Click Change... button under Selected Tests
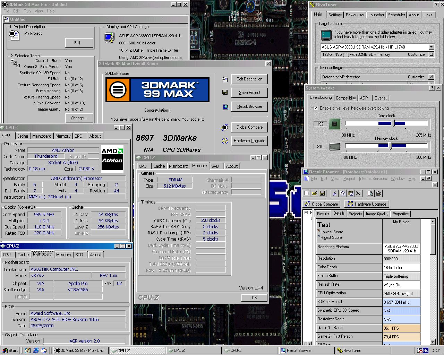Viewport: 444px width, 355px height. 79,118
